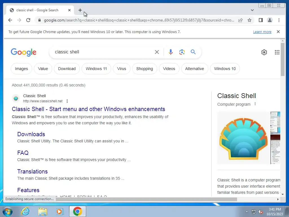This screenshot has height=217, width=289.
Task: Open the Google apps grid
Action: [277, 52]
